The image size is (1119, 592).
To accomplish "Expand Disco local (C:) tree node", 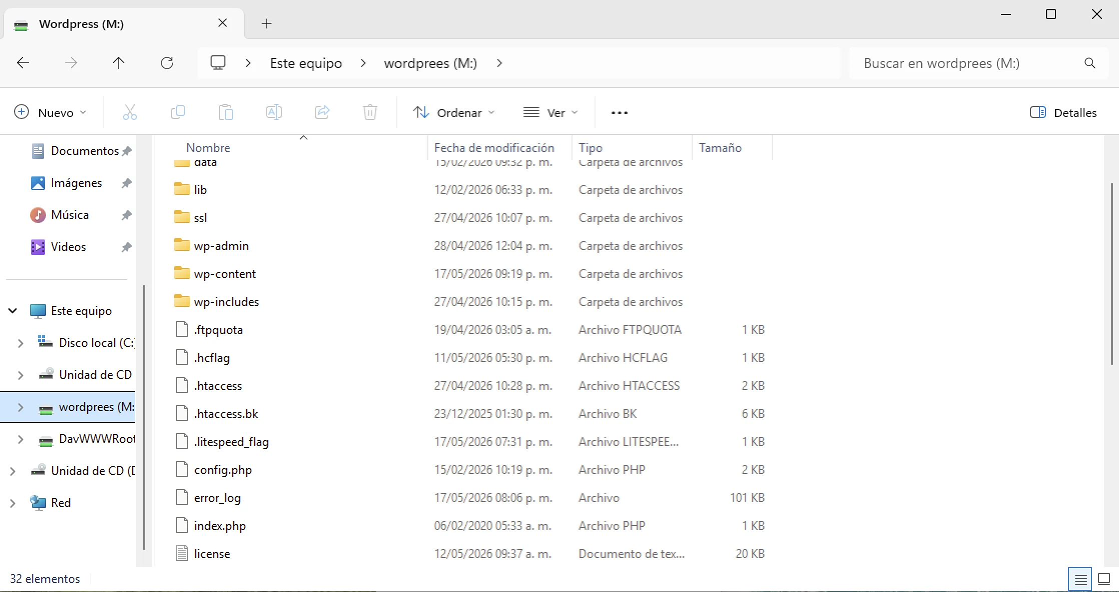I will click(x=21, y=343).
